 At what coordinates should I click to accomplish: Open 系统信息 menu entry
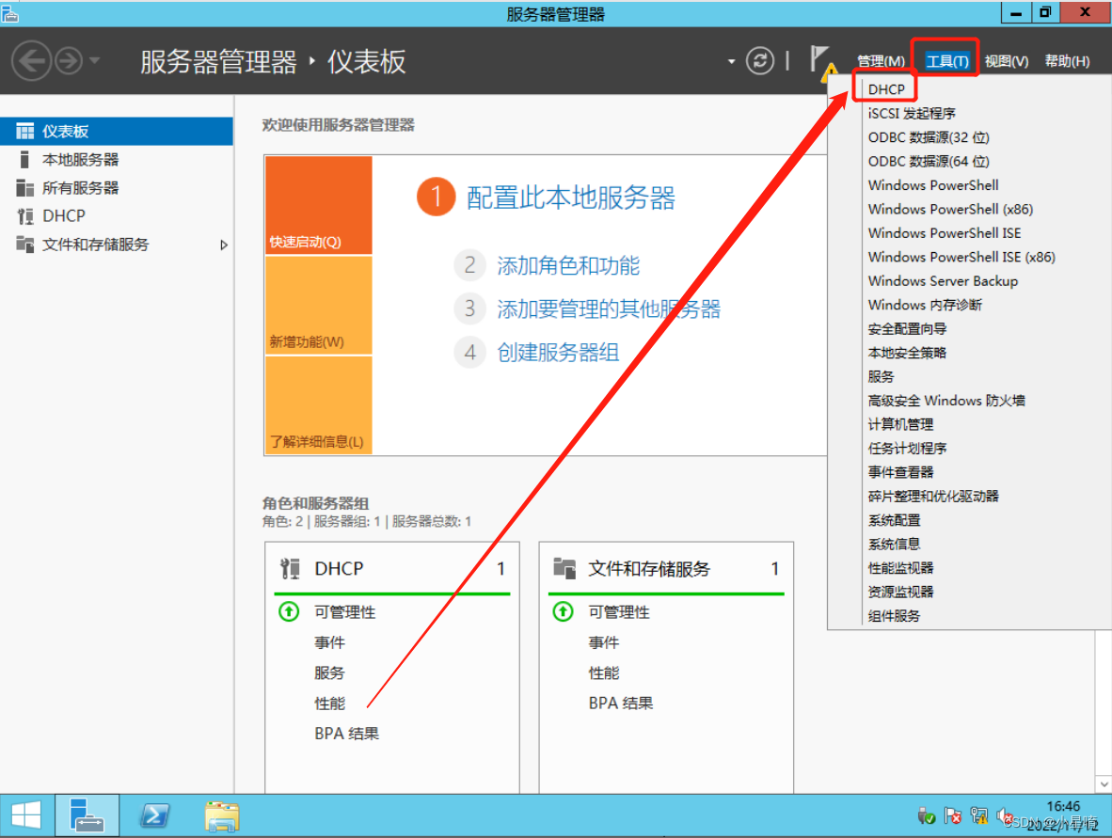point(895,545)
